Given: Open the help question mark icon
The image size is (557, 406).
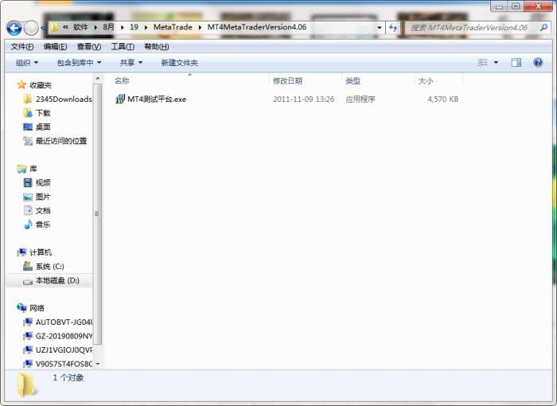Looking at the screenshot, I should [538, 63].
